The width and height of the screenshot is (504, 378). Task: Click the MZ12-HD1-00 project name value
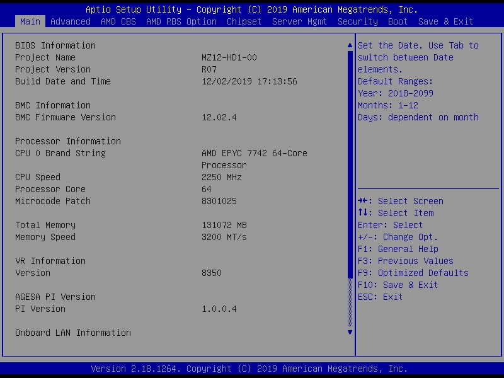[x=229, y=57]
